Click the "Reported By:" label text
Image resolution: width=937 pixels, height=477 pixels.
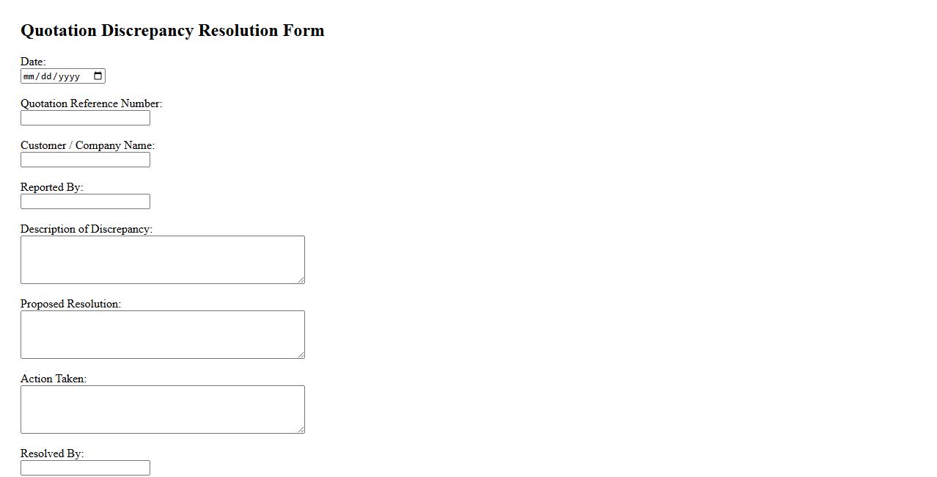point(51,187)
